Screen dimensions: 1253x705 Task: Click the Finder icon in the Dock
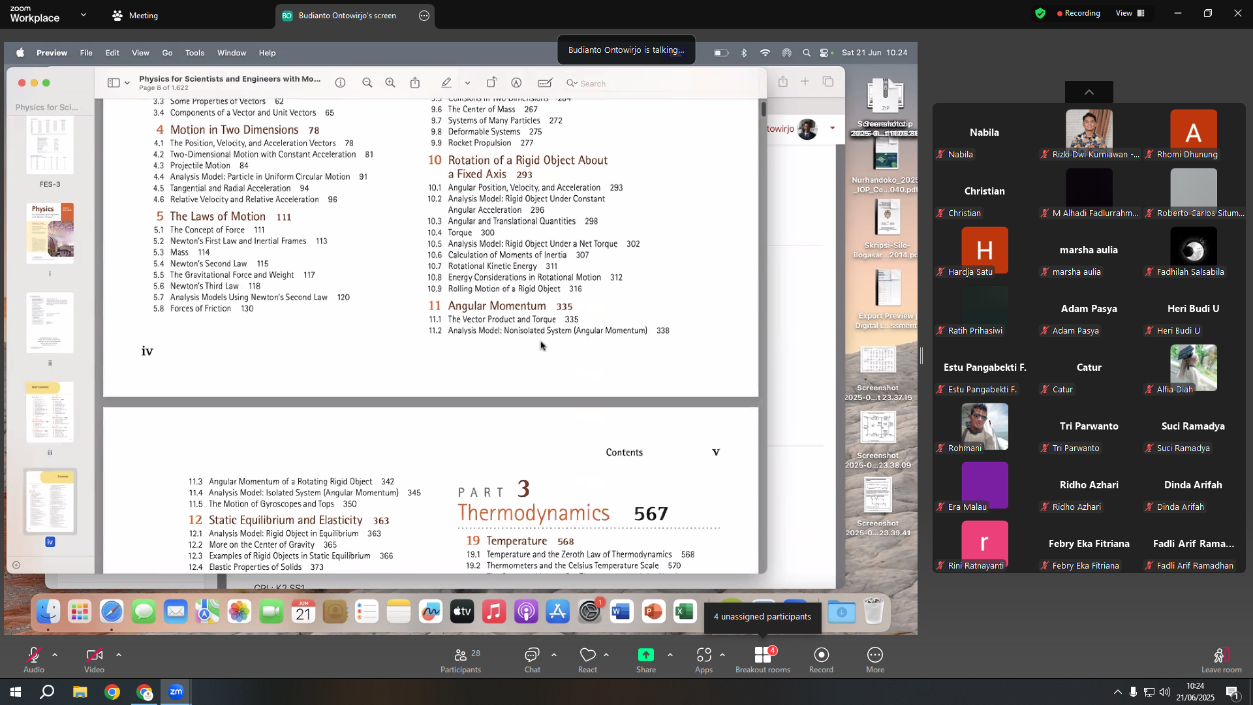click(48, 612)
